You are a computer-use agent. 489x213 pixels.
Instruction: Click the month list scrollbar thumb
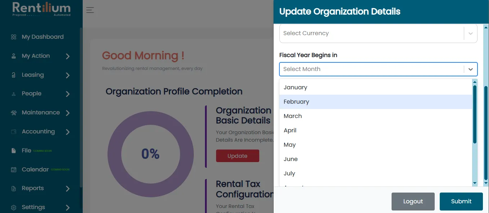(475, 115)
